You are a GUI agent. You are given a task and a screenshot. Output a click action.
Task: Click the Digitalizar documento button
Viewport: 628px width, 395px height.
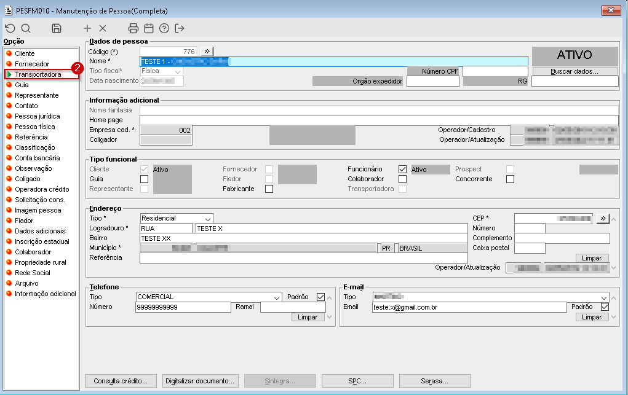coord(200,381)
